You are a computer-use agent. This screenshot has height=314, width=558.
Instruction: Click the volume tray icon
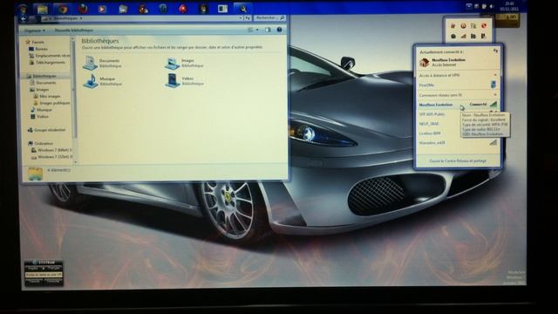[492, 6]
